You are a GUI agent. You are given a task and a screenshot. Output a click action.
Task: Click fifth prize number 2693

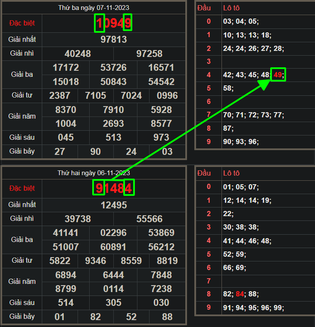click(113, 123)
